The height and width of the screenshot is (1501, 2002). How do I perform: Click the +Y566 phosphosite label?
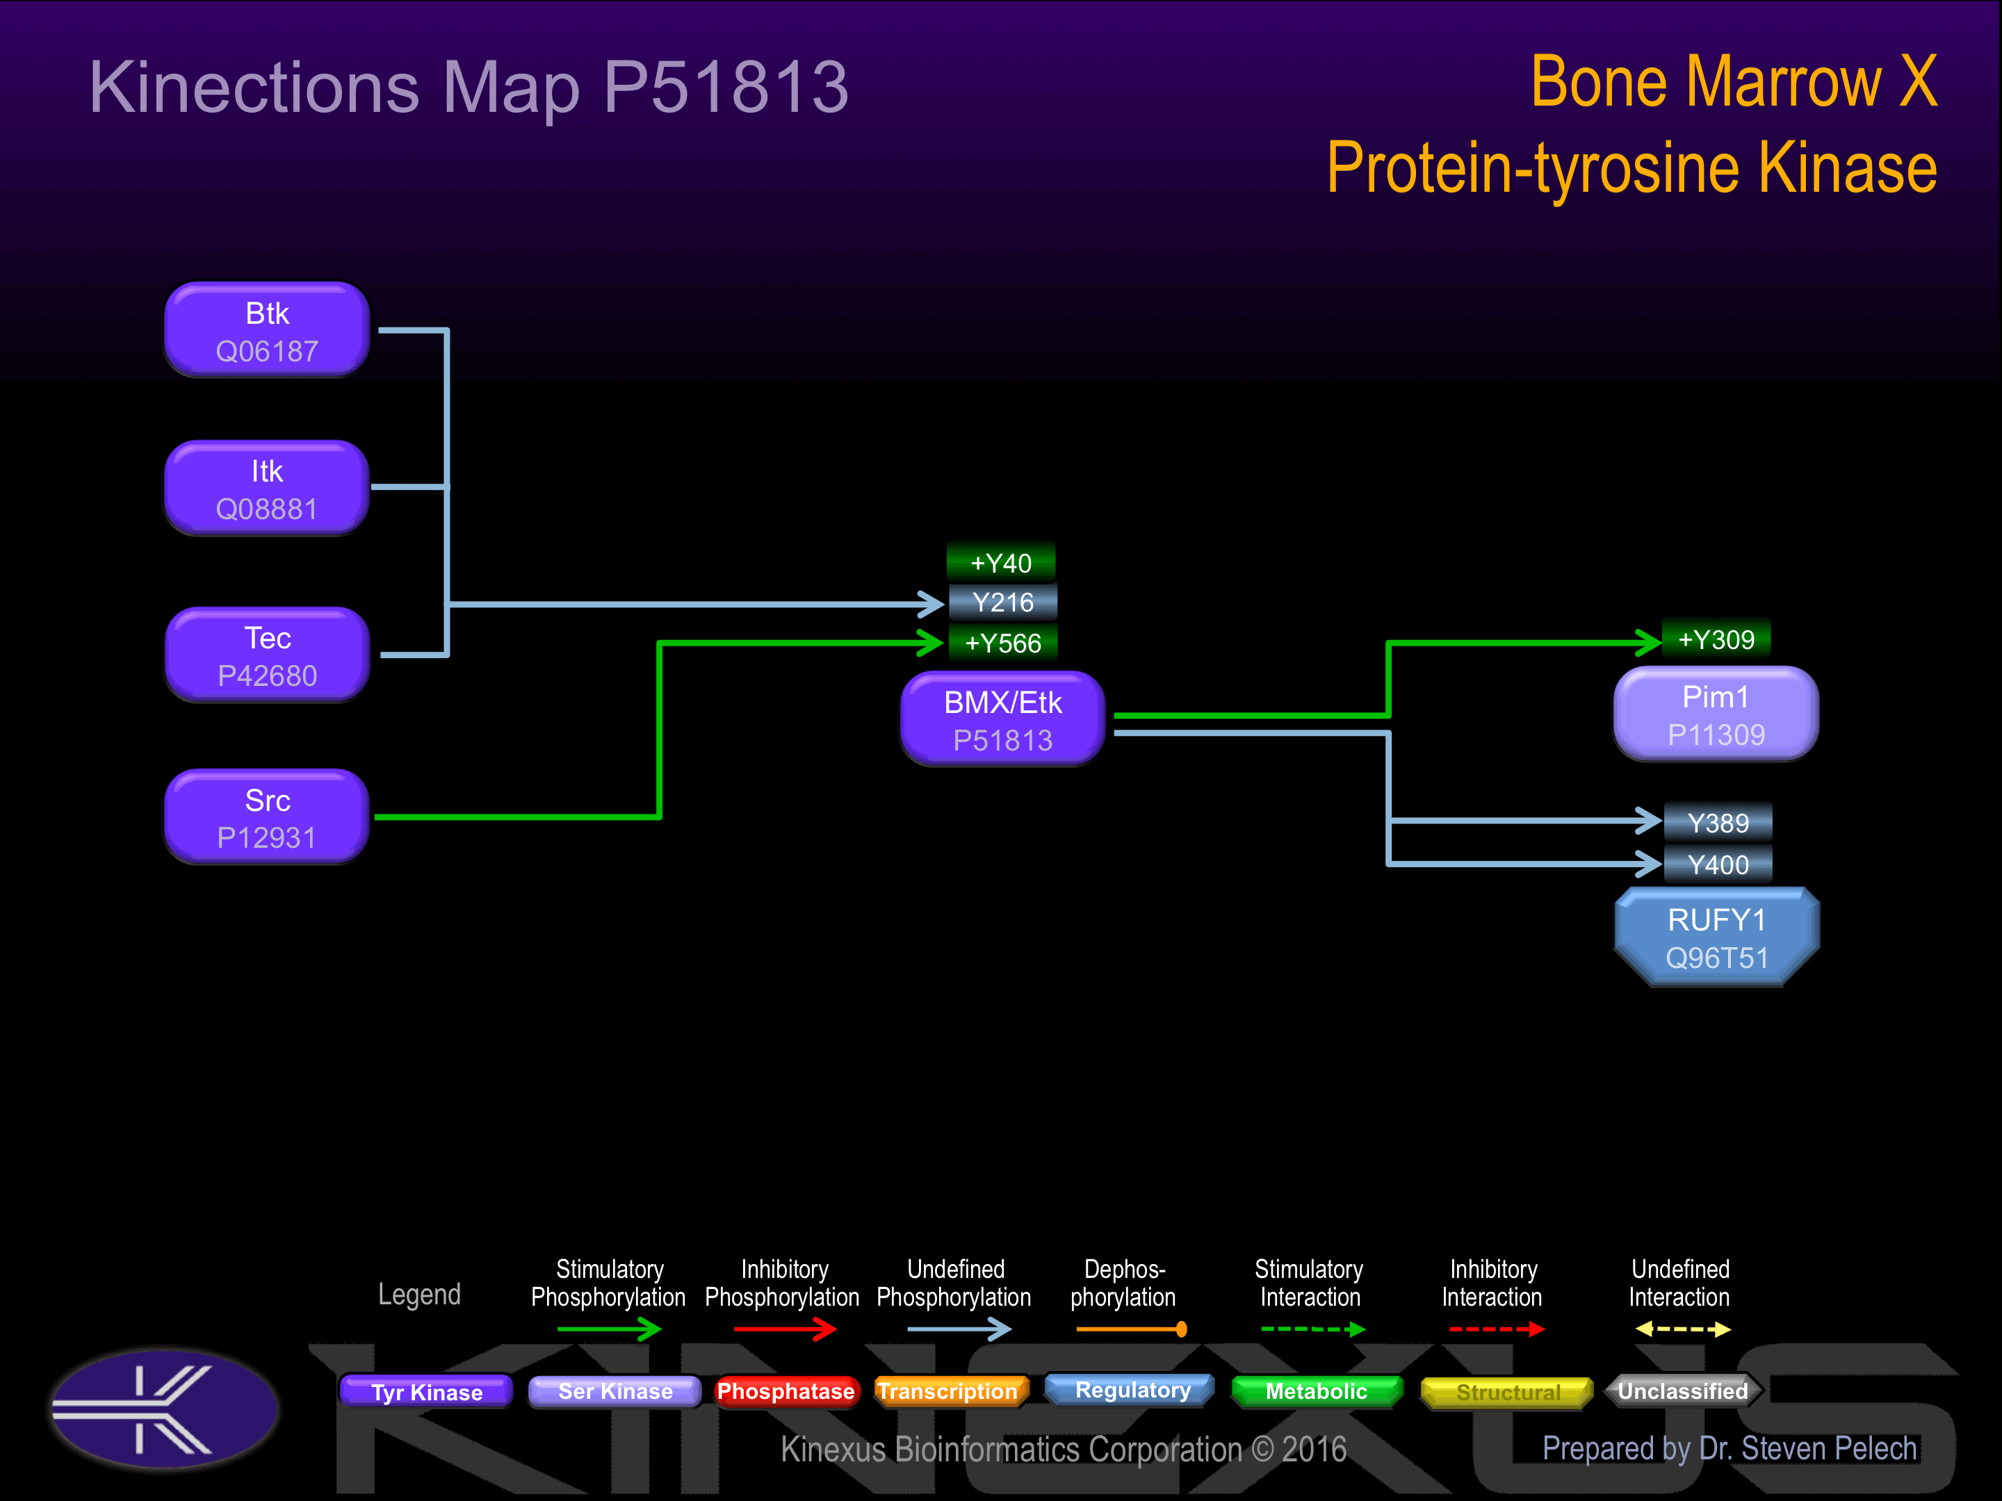[1003, 643]
